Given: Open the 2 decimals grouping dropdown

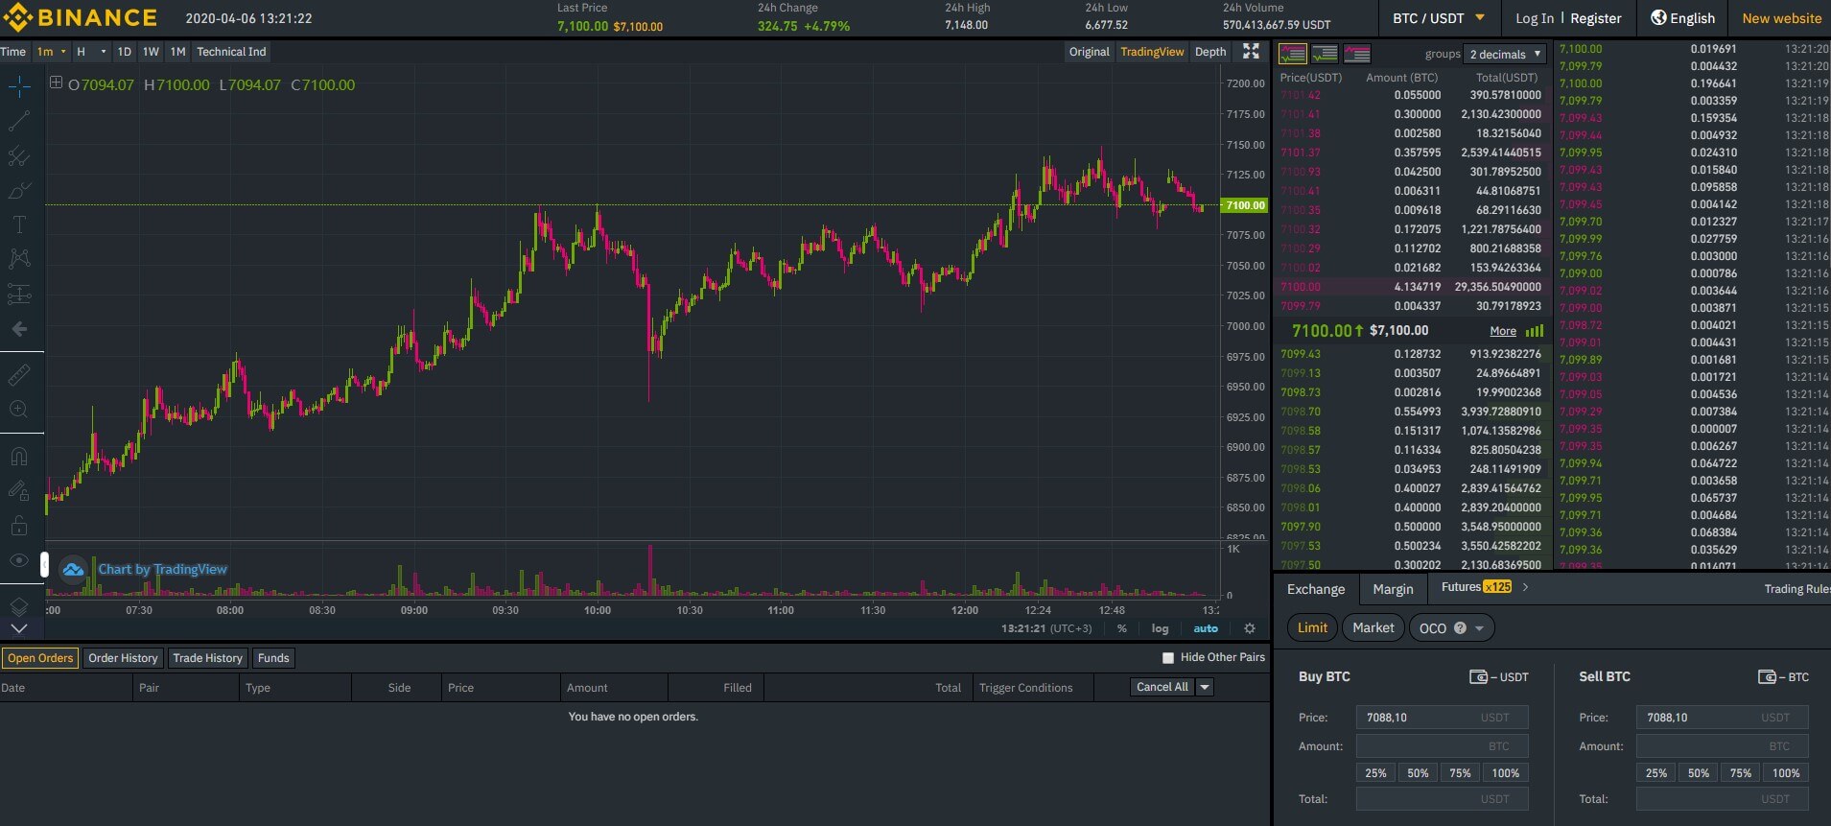Looking at the screenshot, I should pyautogui.click(x=1505, y=55).
